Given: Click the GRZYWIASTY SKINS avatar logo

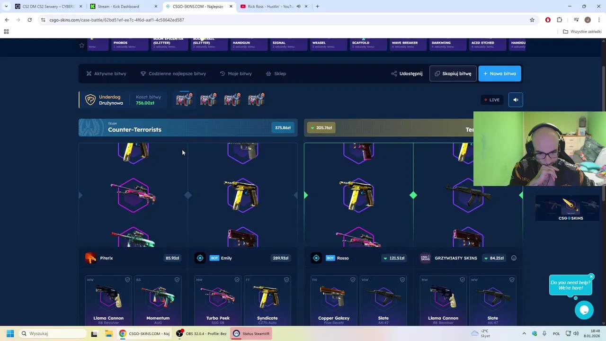Looking at the screenshot, I should click(x=426, y=258).
